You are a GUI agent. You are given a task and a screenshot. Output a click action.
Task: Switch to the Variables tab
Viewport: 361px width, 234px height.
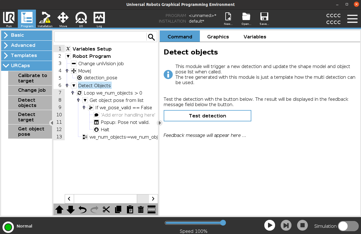(x=255, y=37)
